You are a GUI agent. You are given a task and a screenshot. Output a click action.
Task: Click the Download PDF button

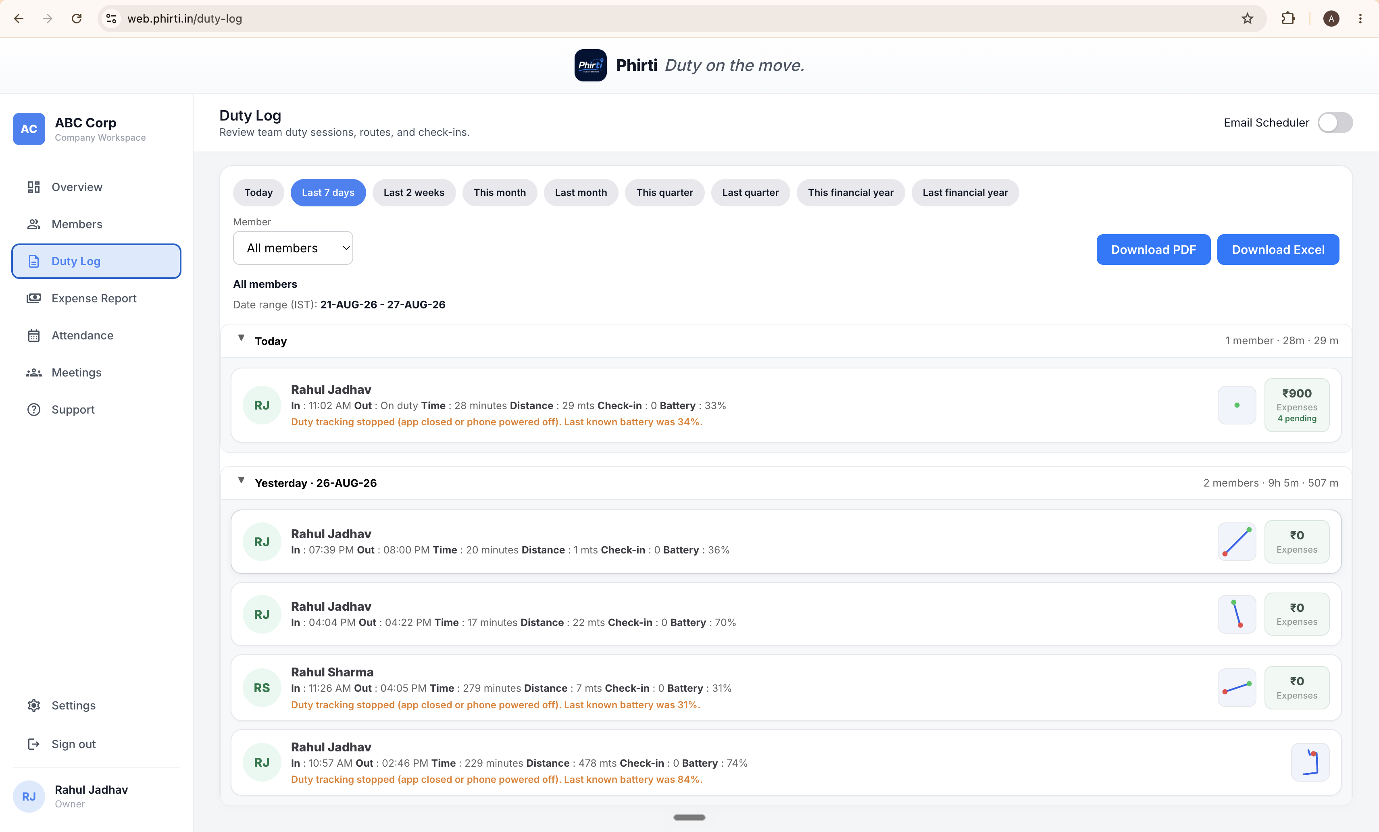pos(1154,250)
